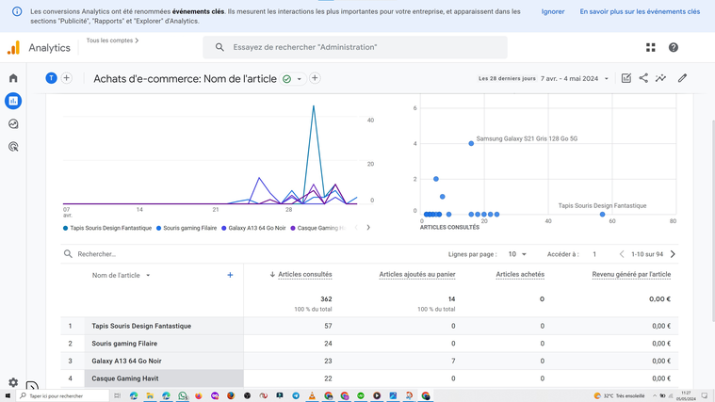This screenshot has height=402, width=715.
Task: Toggle the Galaxy A13 64 Go Noir series
Action: pos(255,228)
